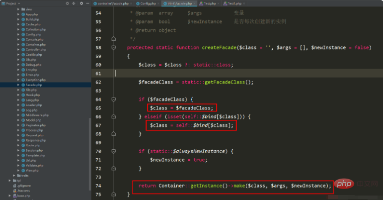Select Middleware.php in the project tree

pos(37,115)
